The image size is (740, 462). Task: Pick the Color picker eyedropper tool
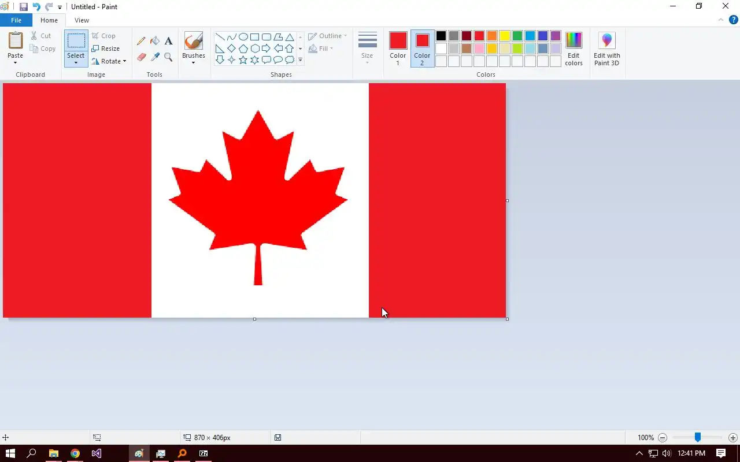click(x=155, y=57)
